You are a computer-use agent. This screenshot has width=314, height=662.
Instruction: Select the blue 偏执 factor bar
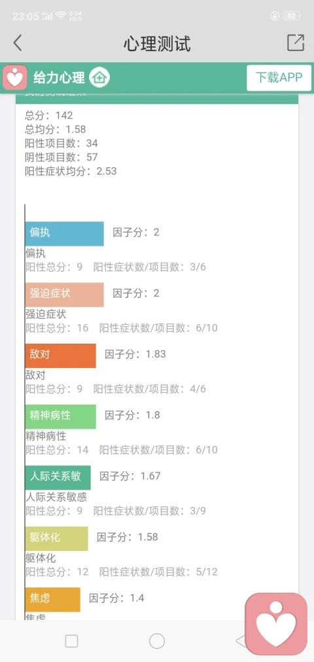click(x=64, y=233)
